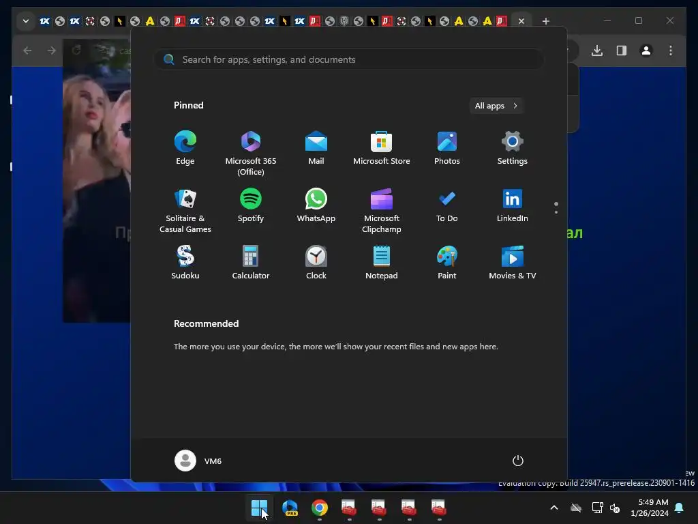Open the Mail app
Screen dimensions: 698x524
[x=316, y=148]
